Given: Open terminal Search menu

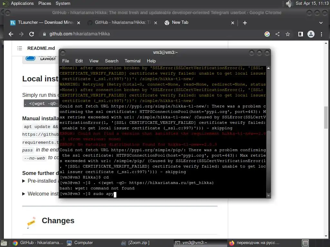Looking at the screenshot, I should (112, 61).
